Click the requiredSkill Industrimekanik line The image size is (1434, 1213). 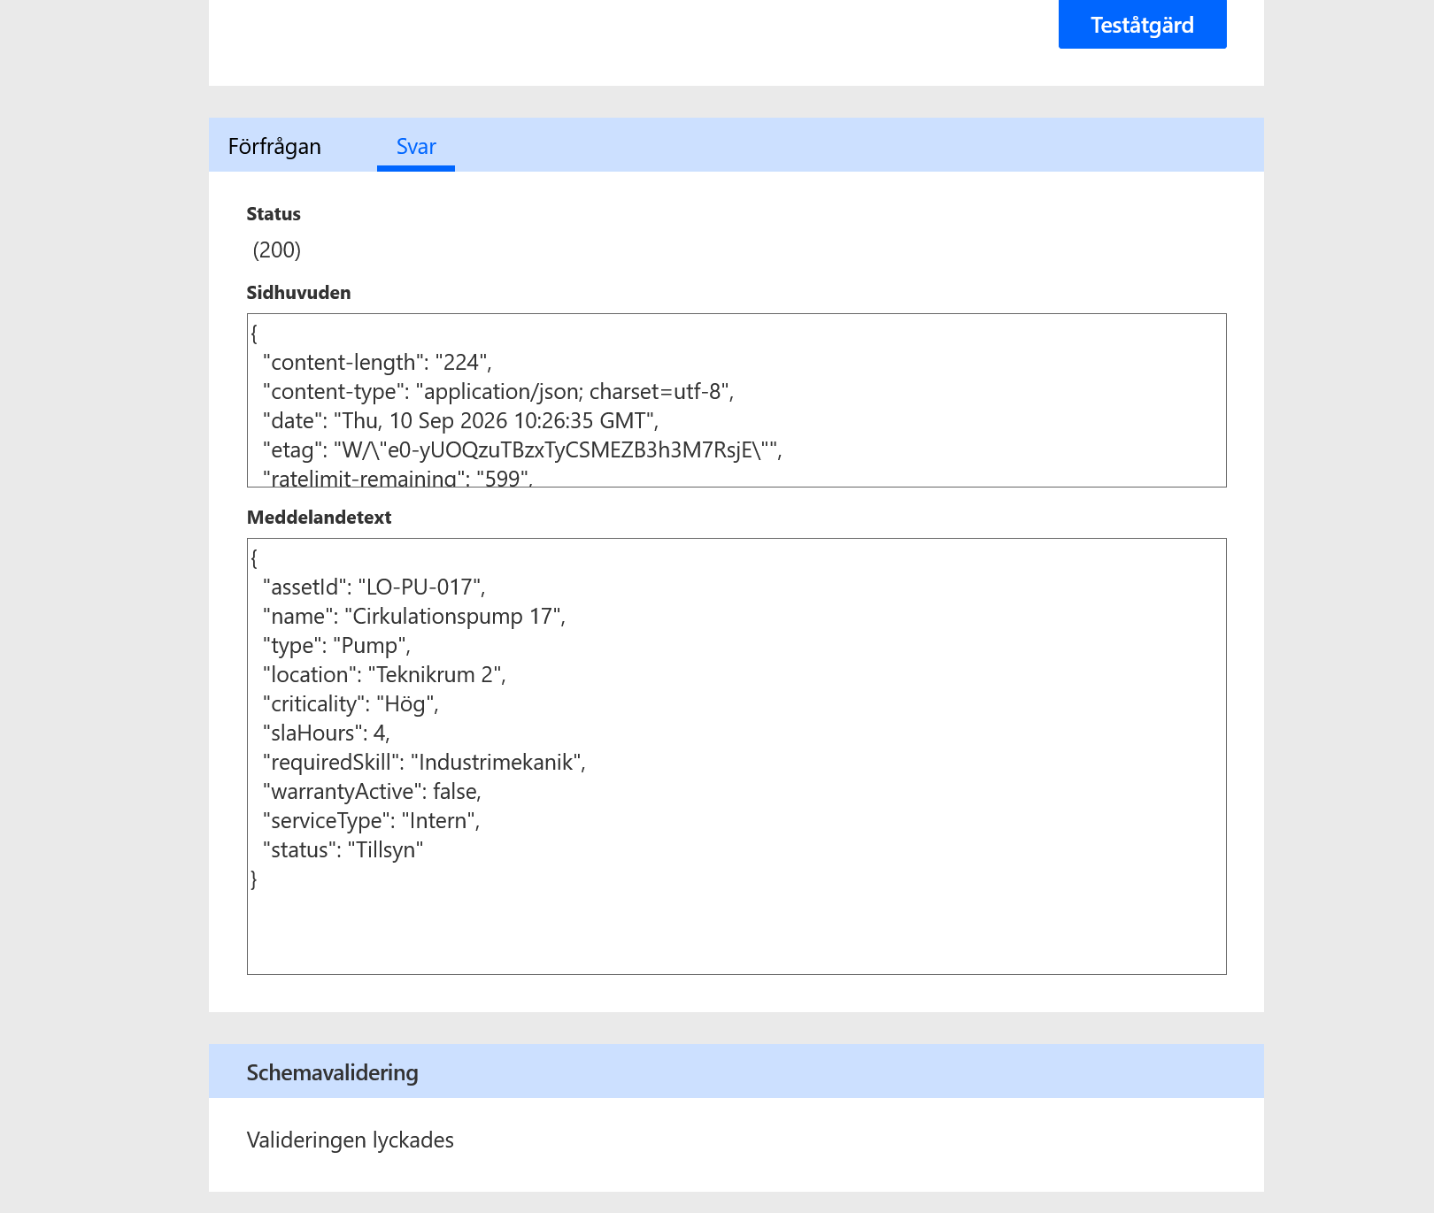pos(424,763)
